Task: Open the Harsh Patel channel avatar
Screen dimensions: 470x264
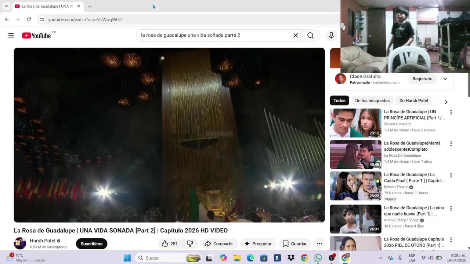Action: coord(20,243)
